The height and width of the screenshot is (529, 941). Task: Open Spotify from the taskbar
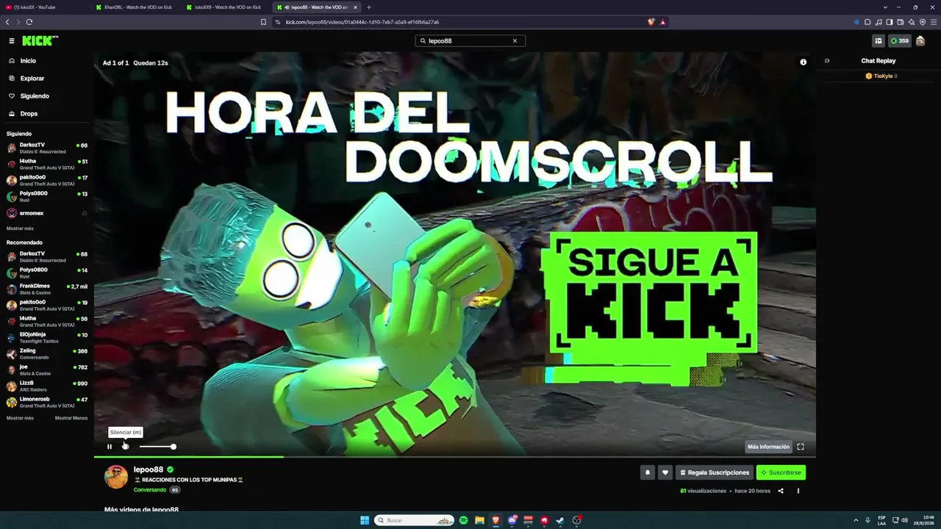[x=463, y=520]
